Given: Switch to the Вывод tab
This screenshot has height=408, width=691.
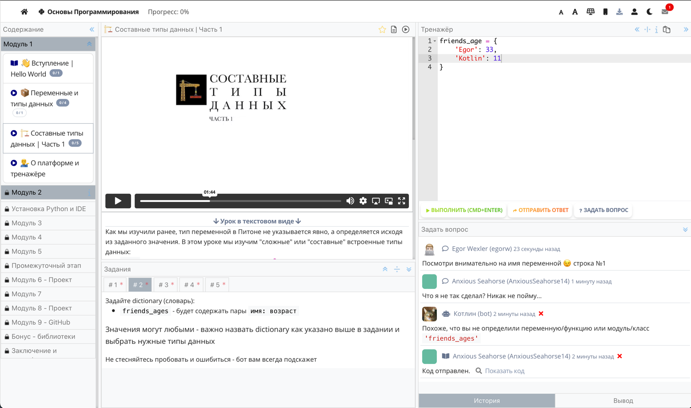Looking at the screenshot, I should pyautogui.click(x=623, y=401).
